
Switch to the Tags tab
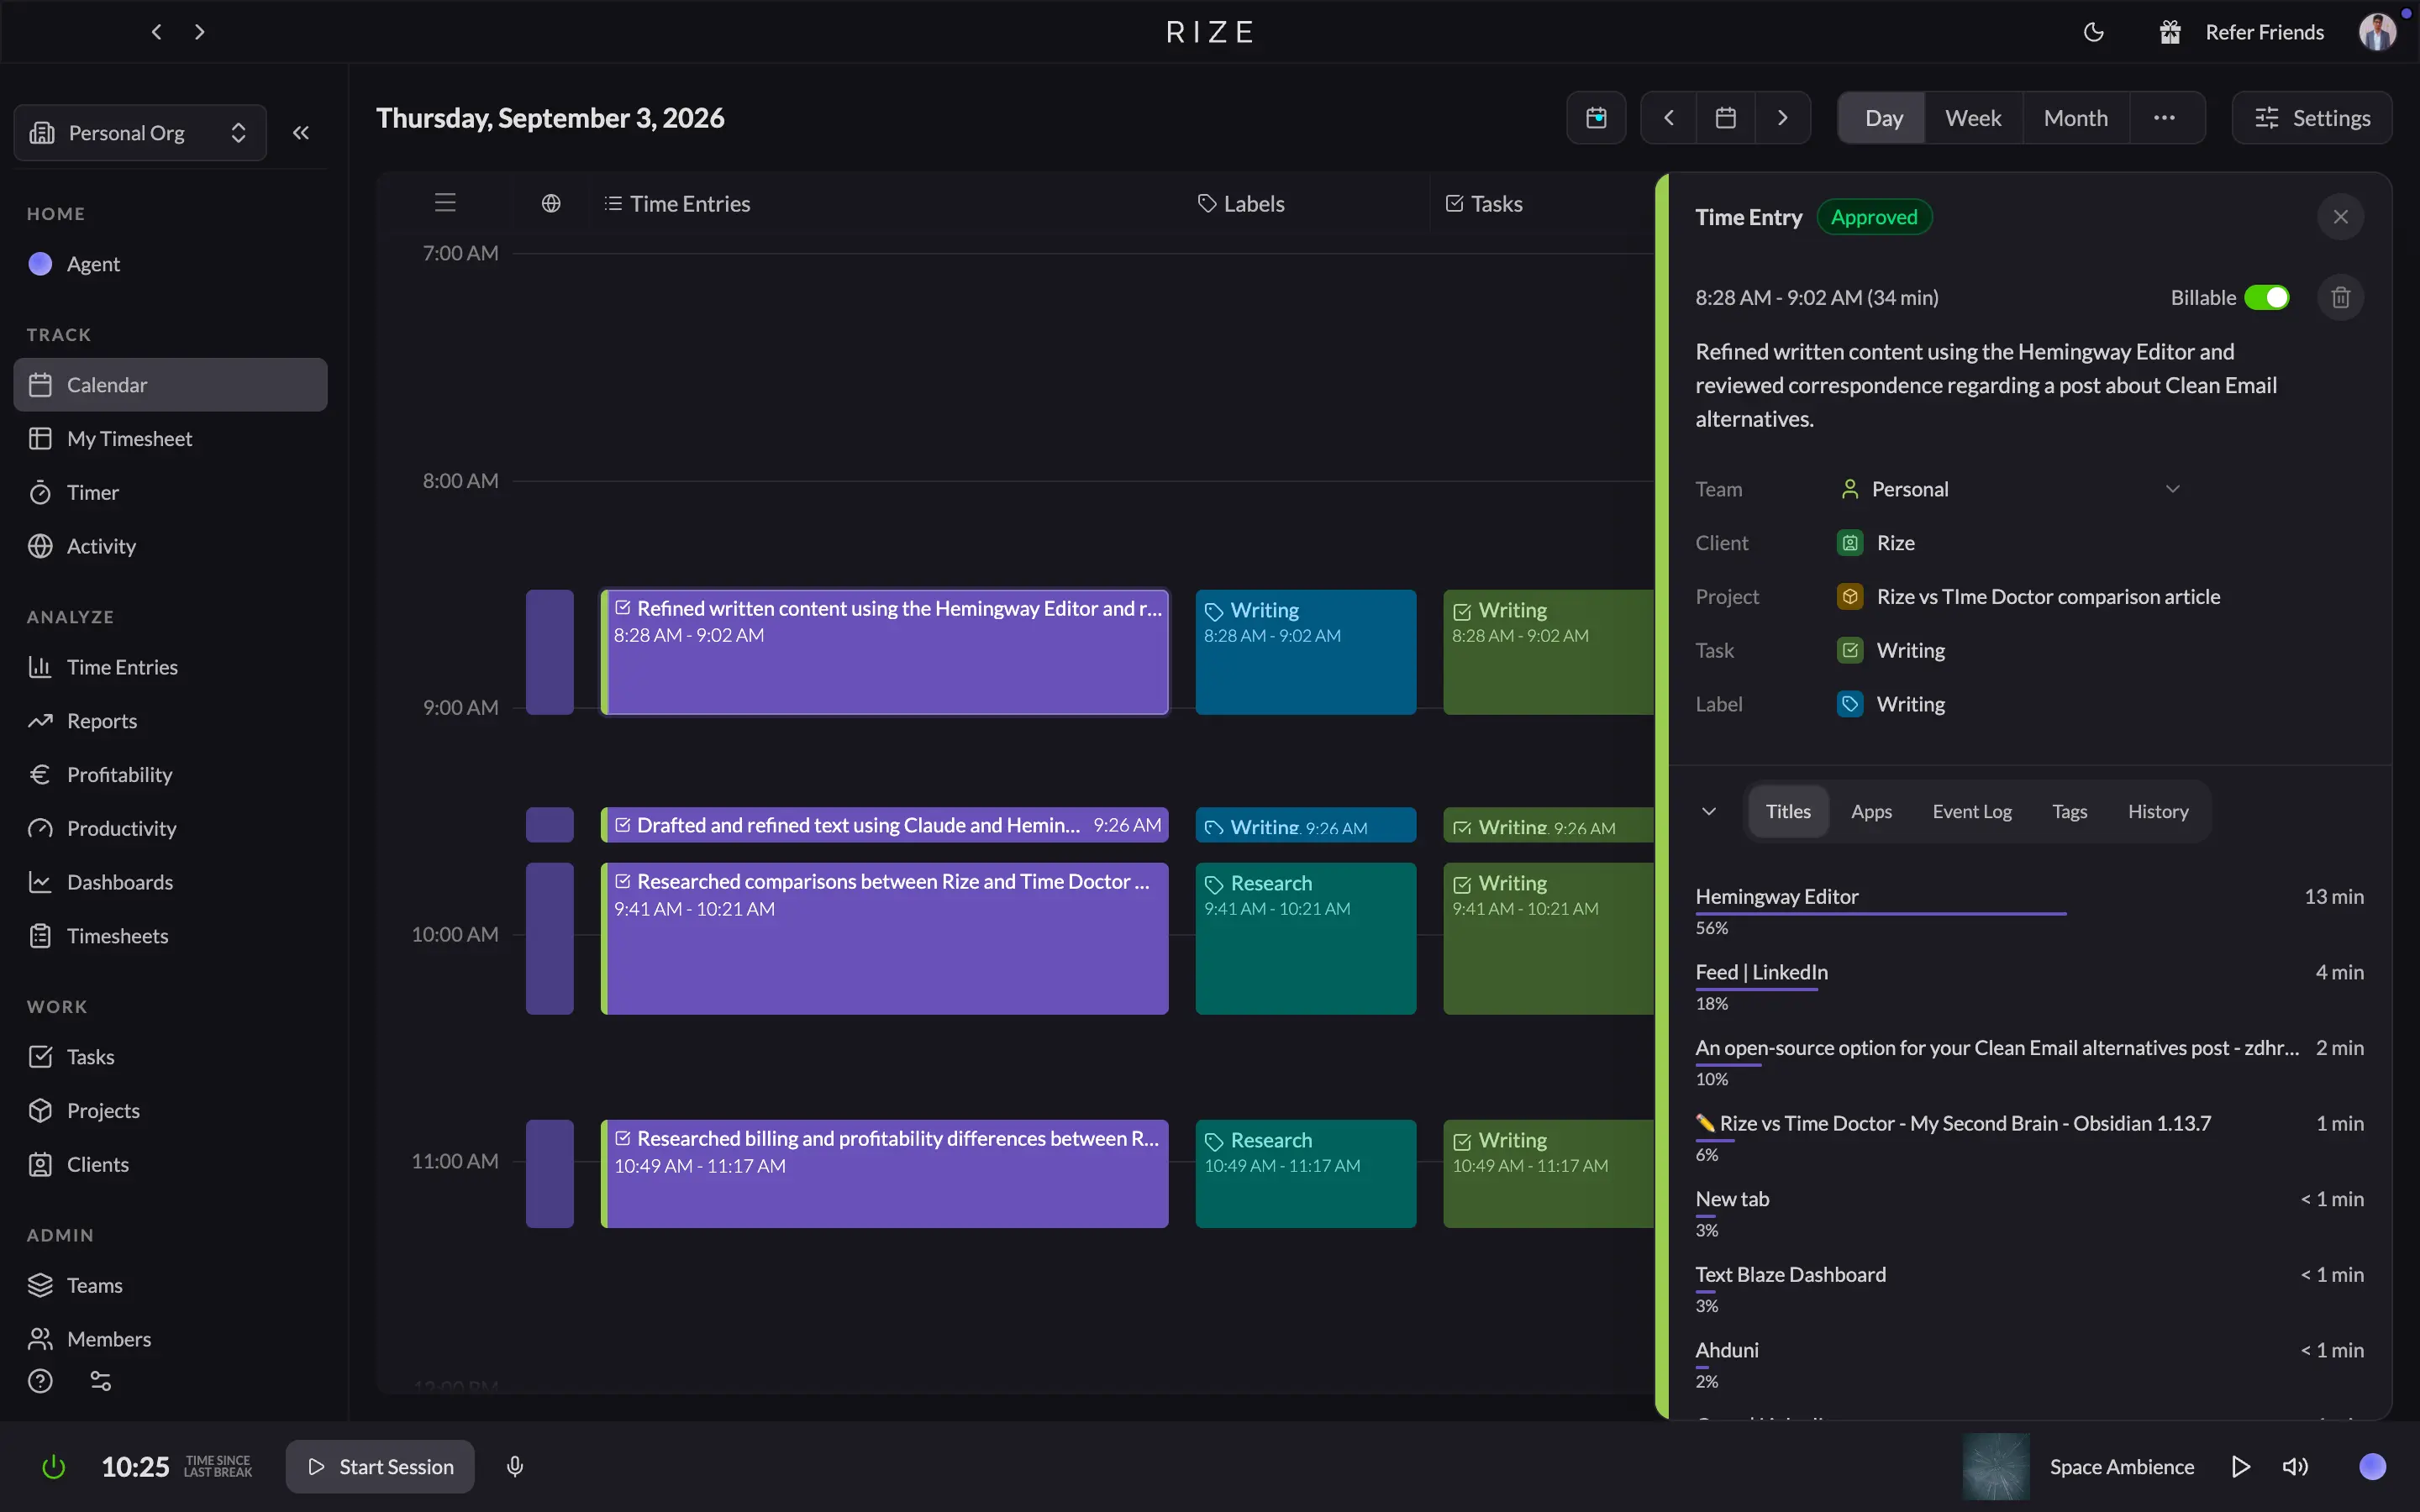[2069, 812]
